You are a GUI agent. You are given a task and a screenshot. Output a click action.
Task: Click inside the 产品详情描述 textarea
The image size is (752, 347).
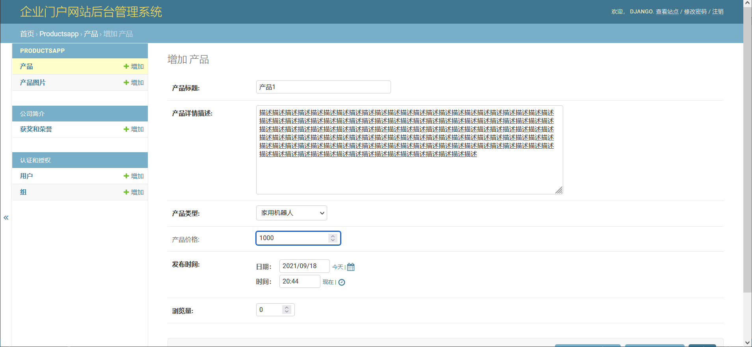[410, 150]
